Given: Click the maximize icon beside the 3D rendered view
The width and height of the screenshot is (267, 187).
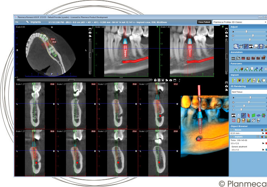Looking at the screenshot, I should [x=226, y=83].
